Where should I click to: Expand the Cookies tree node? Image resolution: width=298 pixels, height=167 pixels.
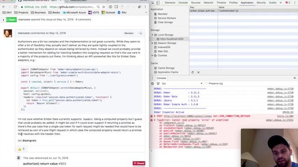[x=152, y=56]
